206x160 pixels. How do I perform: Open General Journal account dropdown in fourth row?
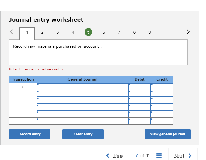[x=82, y=107]
